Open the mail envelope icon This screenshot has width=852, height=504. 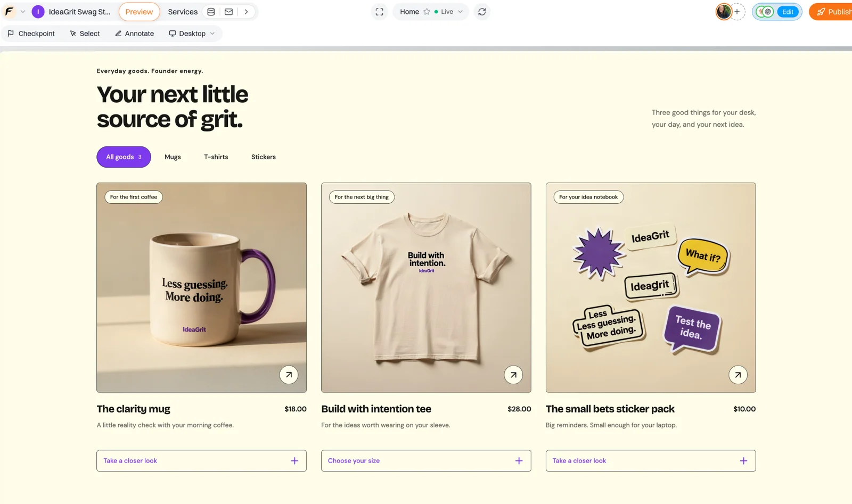228,12
